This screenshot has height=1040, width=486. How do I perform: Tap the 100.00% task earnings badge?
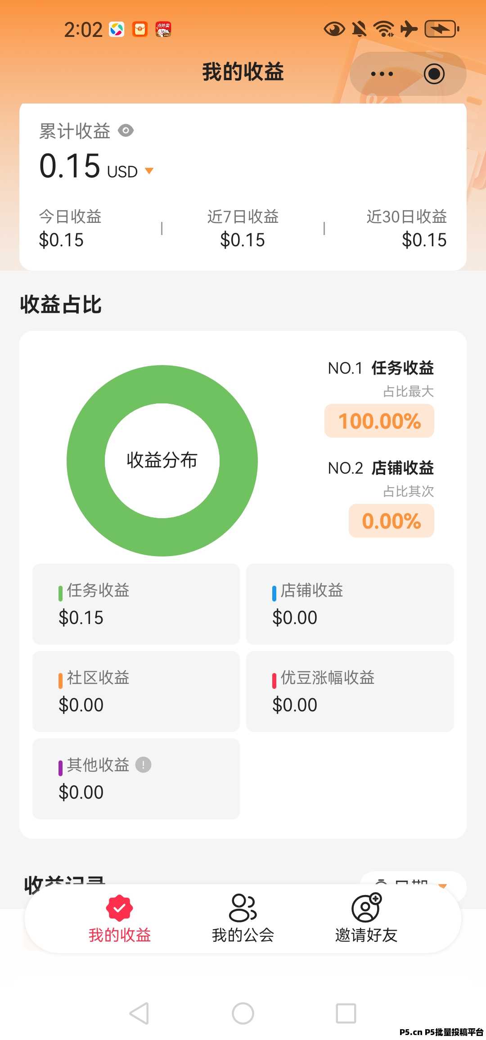point(379,421)
